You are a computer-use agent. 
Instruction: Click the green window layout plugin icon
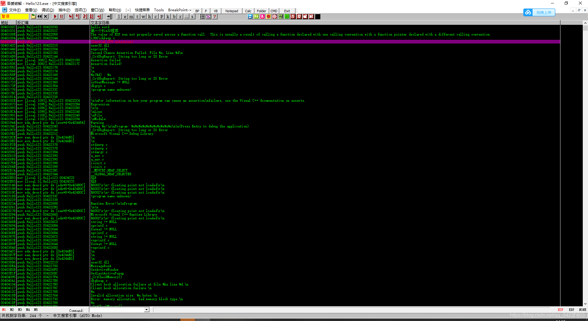point(287,17)
